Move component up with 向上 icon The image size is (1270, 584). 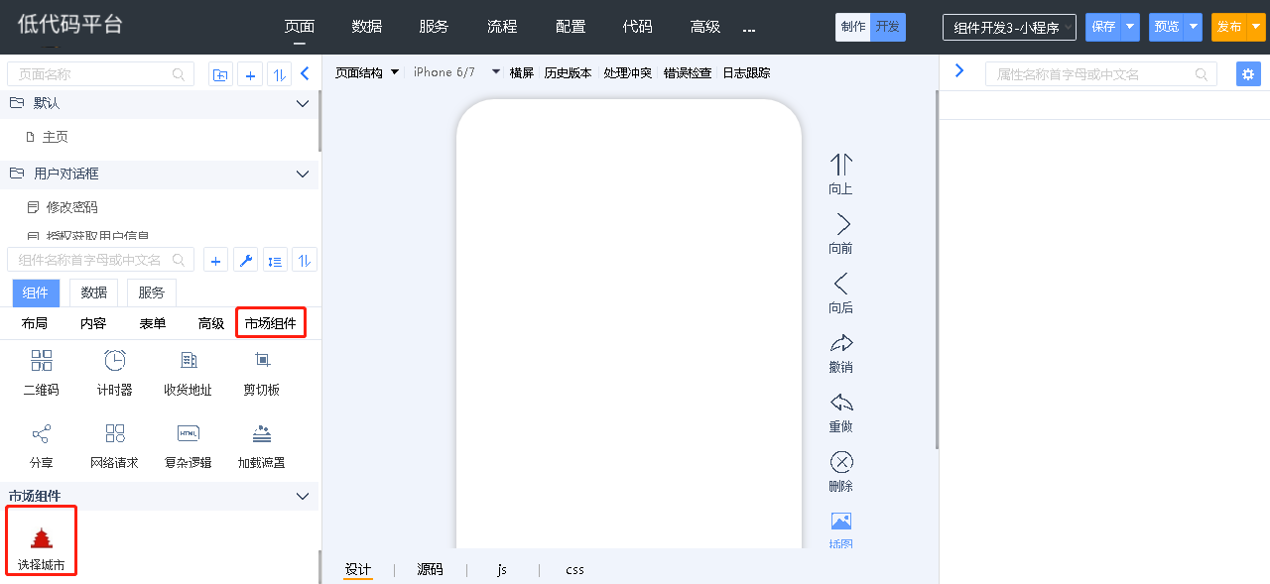[x=840, y=166]
